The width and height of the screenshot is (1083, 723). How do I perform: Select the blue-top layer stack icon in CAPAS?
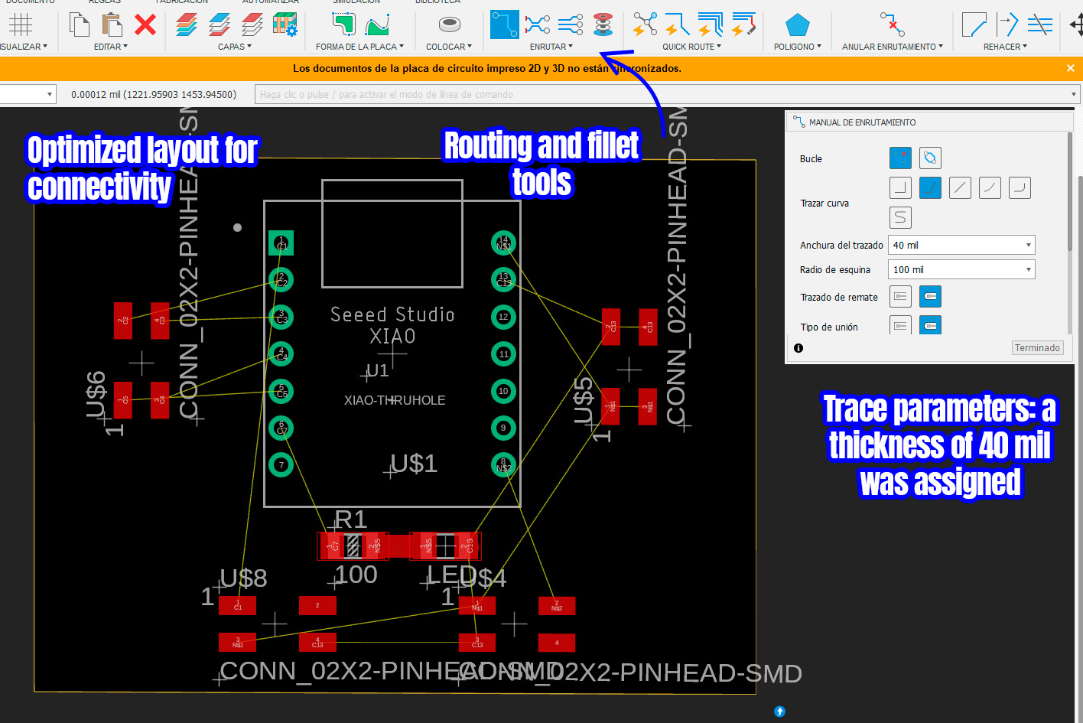coord(220,24)
